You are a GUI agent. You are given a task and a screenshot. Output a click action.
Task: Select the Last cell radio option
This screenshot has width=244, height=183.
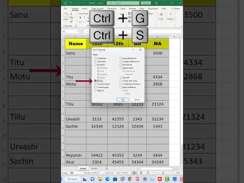120,78
